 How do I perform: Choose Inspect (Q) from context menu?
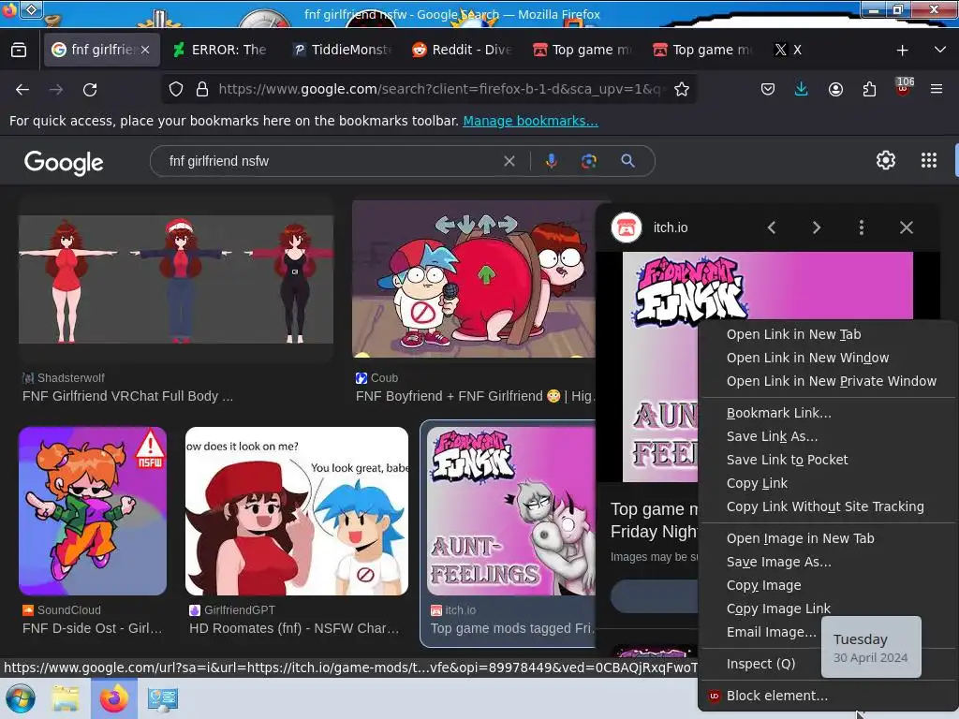[760, 664]
